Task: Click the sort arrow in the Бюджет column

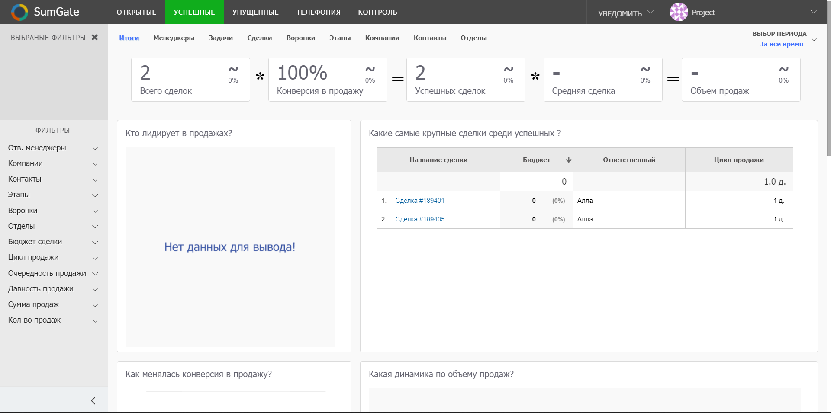Action: point(569,160)
